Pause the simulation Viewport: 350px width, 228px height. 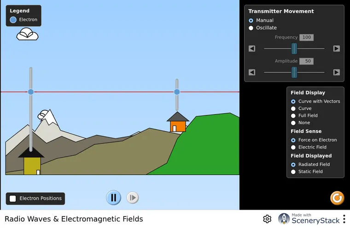coord(113,198)
